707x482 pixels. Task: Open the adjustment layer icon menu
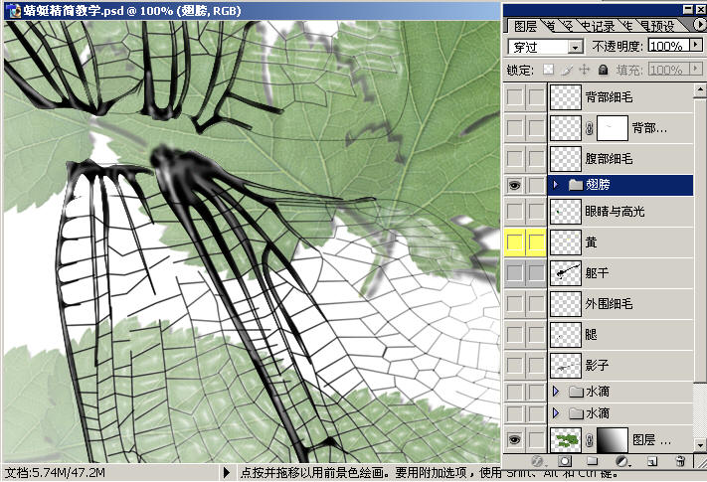[x=621, y=462]
